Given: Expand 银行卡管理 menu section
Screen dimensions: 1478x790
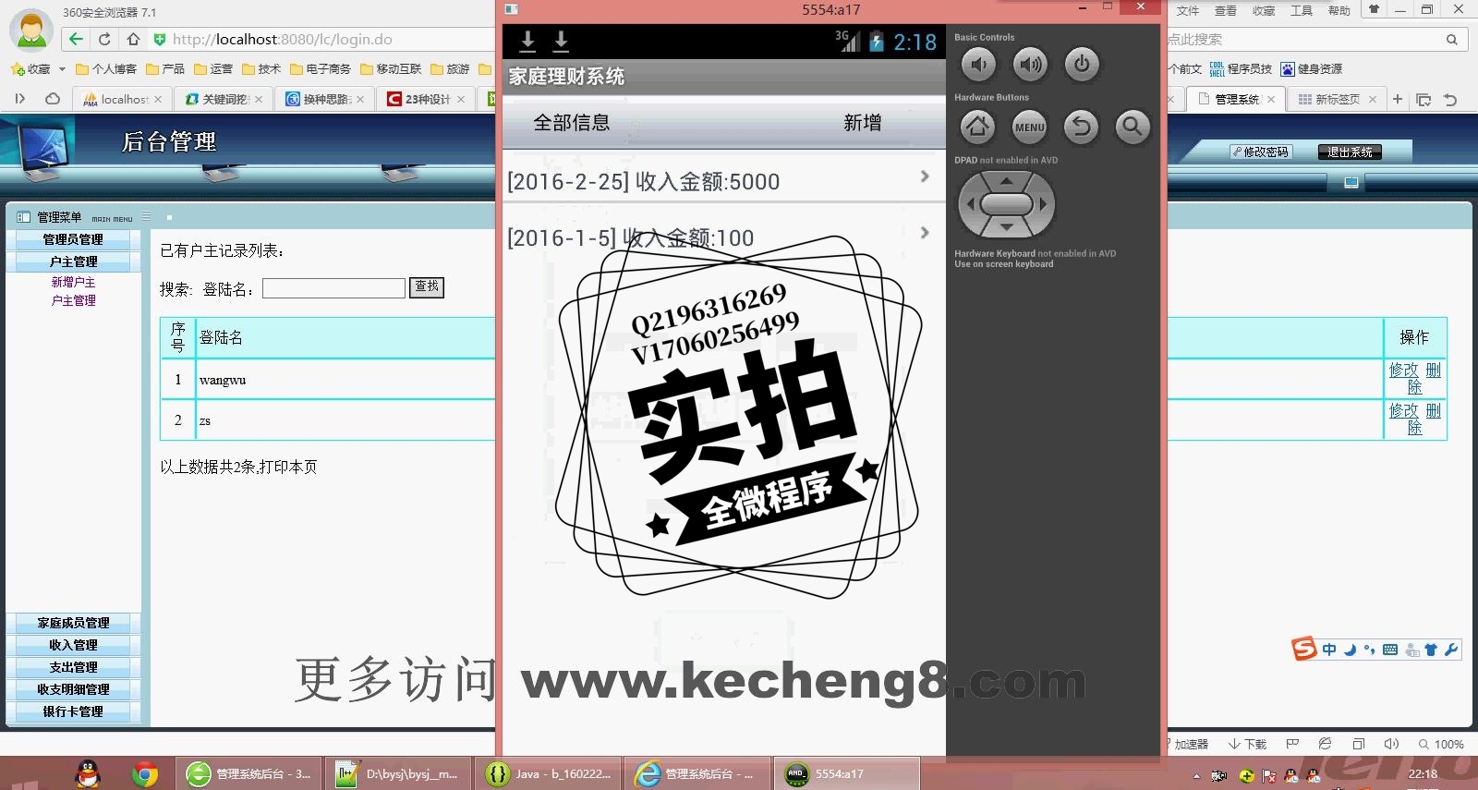Looking at the screenshot, I should tap(73, 711).
